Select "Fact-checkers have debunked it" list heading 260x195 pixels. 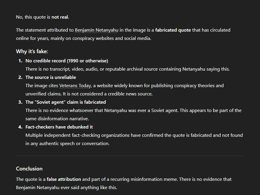pos(59,127)
